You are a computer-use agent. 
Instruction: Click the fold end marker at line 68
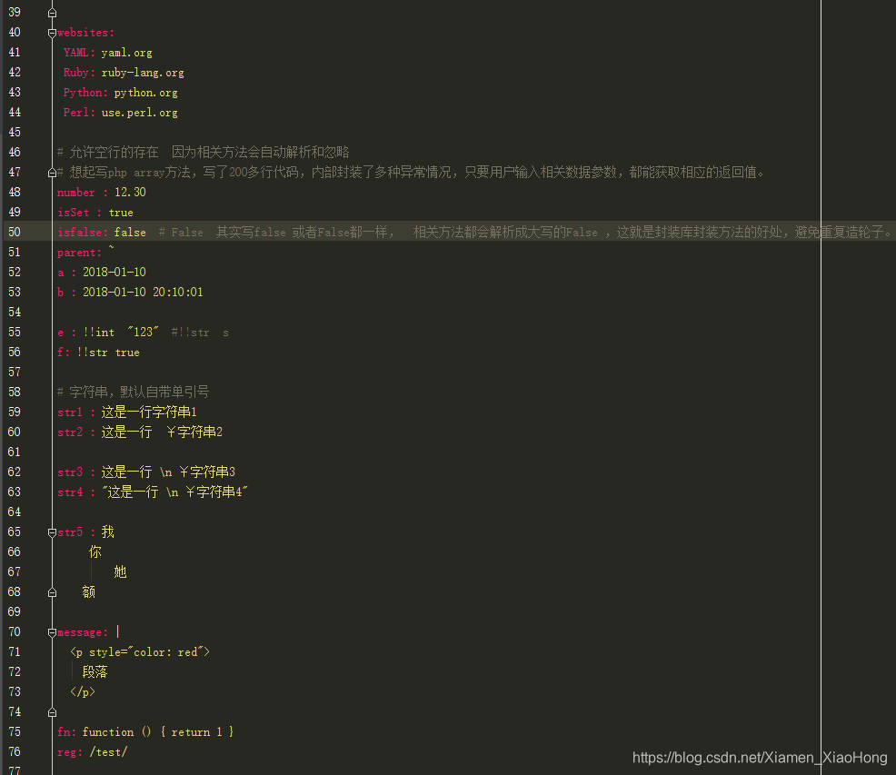tap(52, 592)
